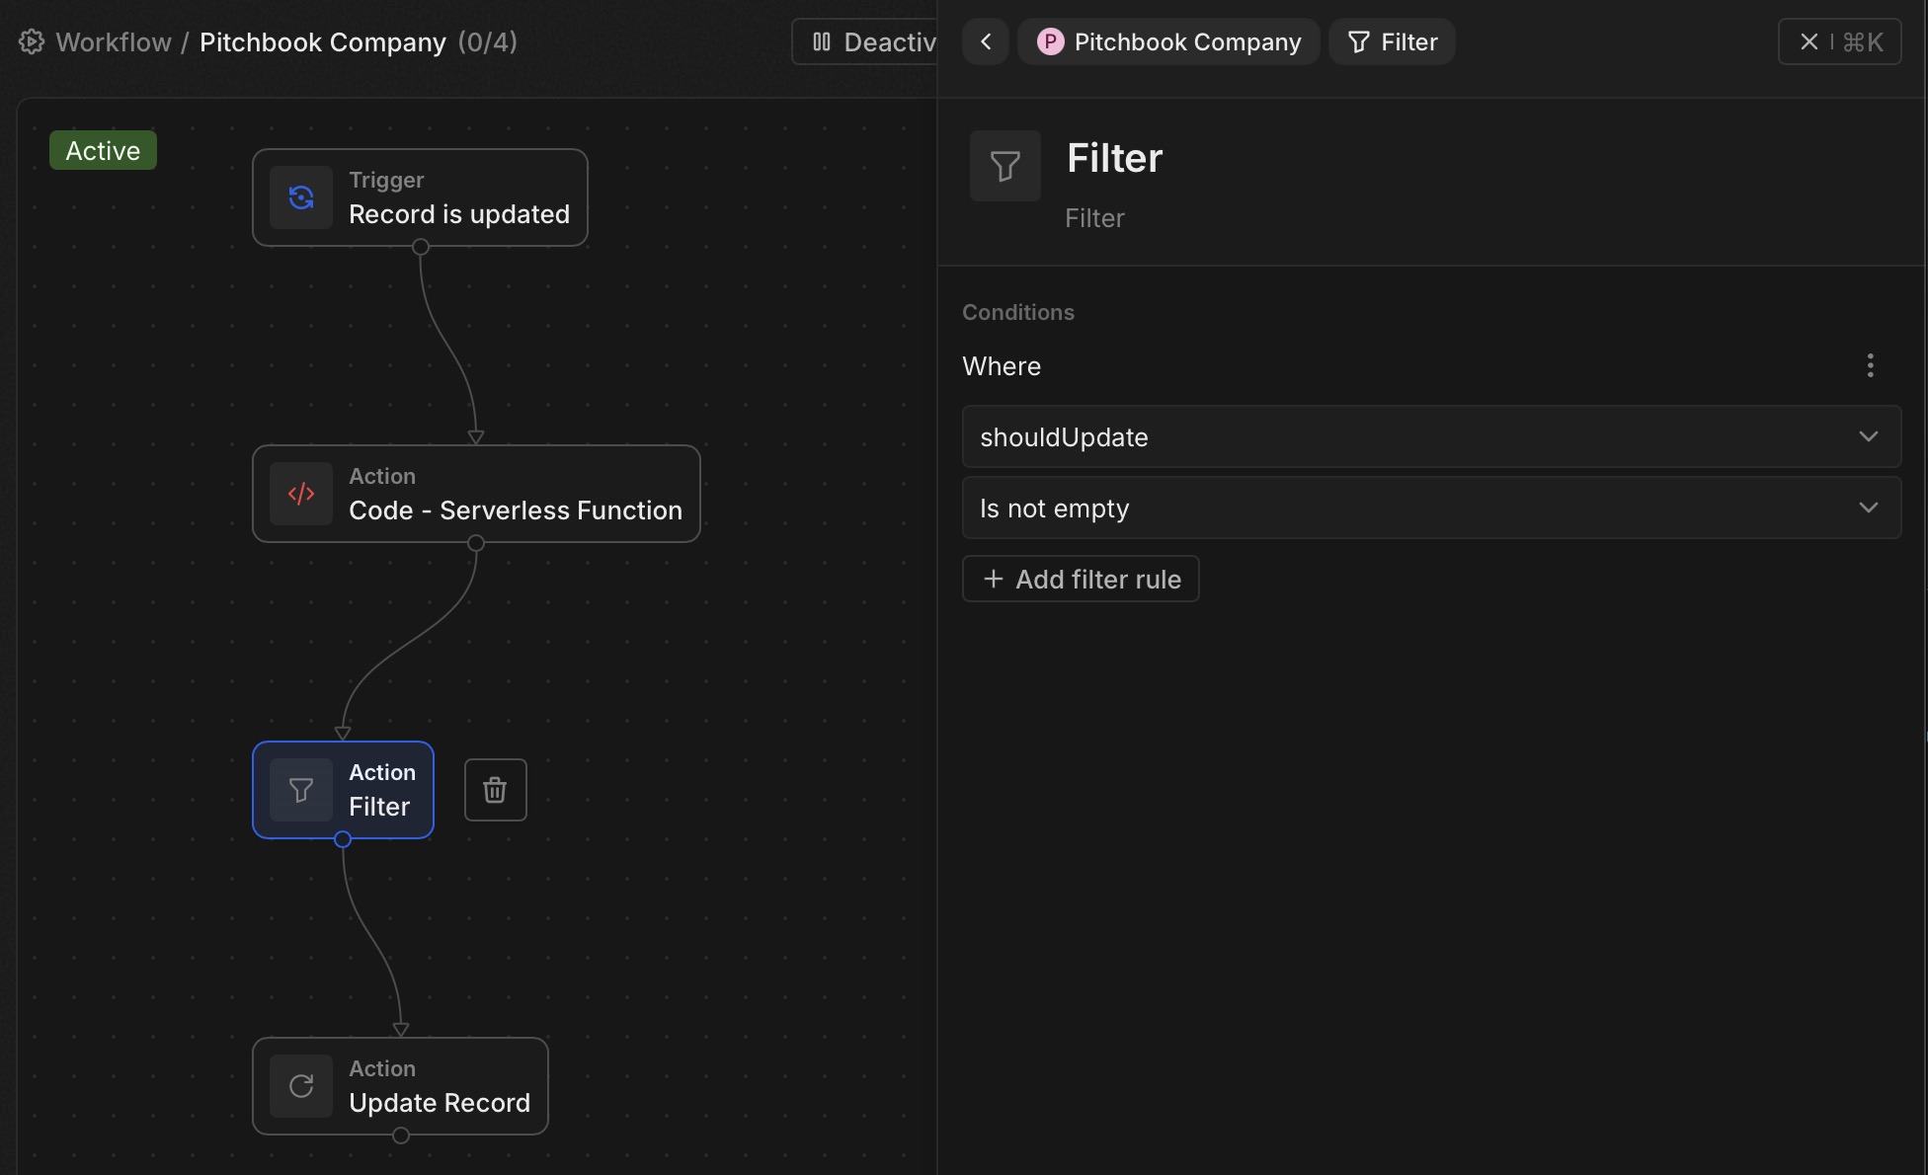Viewport: 1928px width, 1175px height.
Task: Click the Record is updated trigger icon
Action: click(x=301, y=197)
